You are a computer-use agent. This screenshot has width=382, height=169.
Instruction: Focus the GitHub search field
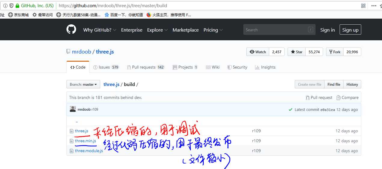click(x=279, y=30)
